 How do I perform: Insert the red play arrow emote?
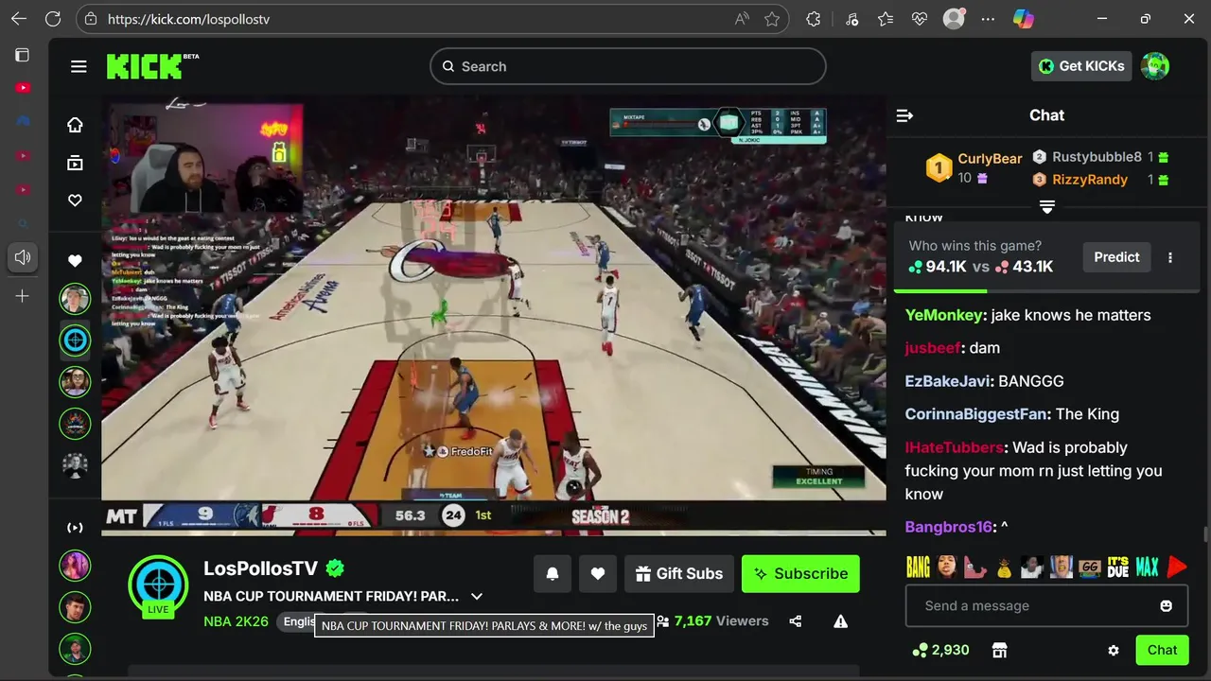click(1177, 567)
